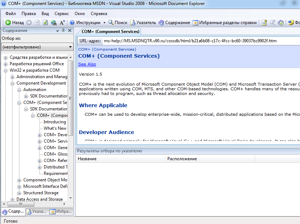Expand Разработка решений Office node
Screen dimensions: 300x224
pos(5,64)
